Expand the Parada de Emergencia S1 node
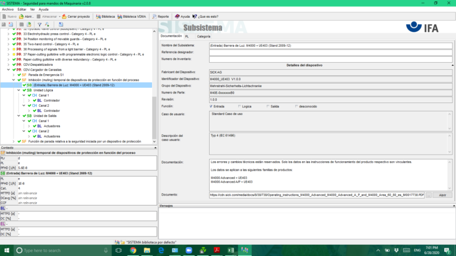The height and width of the screenshot is (256, 456). coord(13,75)
